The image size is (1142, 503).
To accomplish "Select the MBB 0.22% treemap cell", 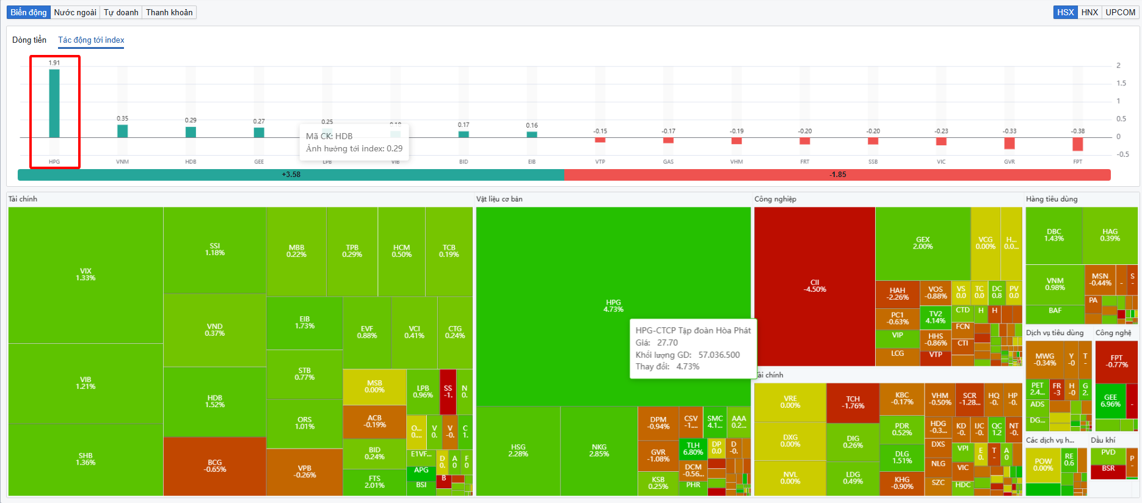I will 297,251.
